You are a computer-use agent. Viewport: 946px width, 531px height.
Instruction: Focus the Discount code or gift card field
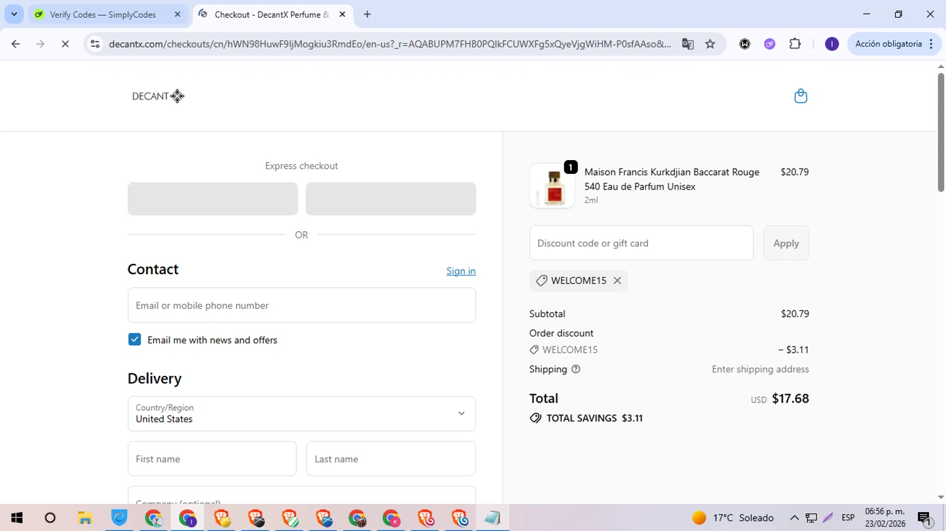(641, 243)
